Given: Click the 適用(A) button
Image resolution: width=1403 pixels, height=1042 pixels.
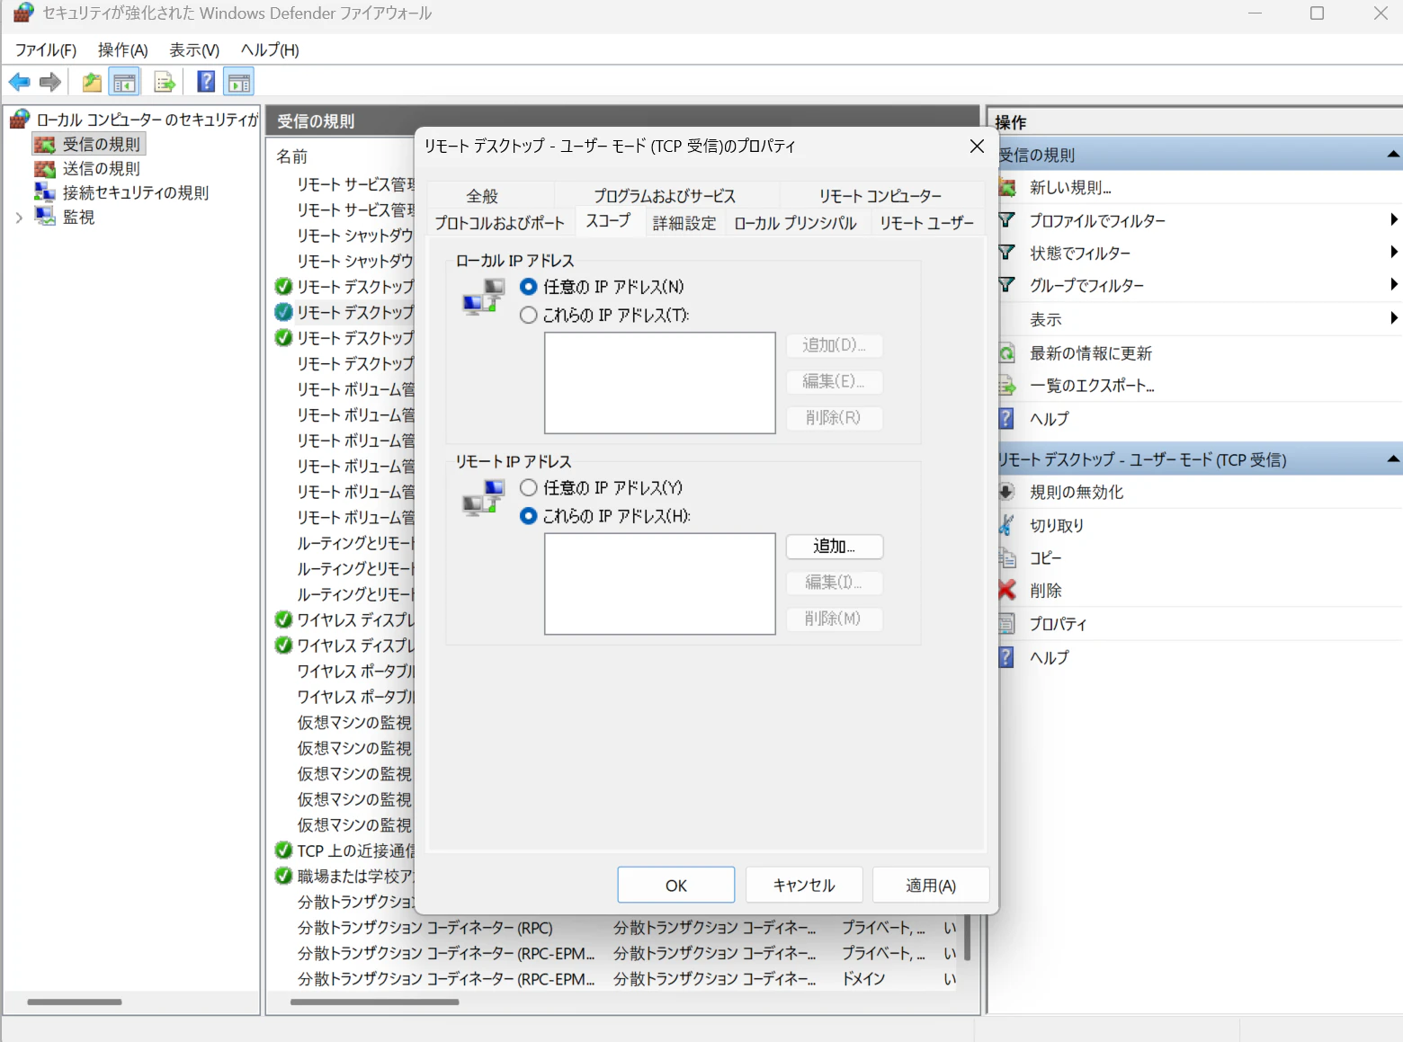Looking at the screenshot, I should pos(931,886).
